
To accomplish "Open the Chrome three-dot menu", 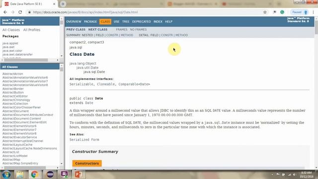I will 314,12.
